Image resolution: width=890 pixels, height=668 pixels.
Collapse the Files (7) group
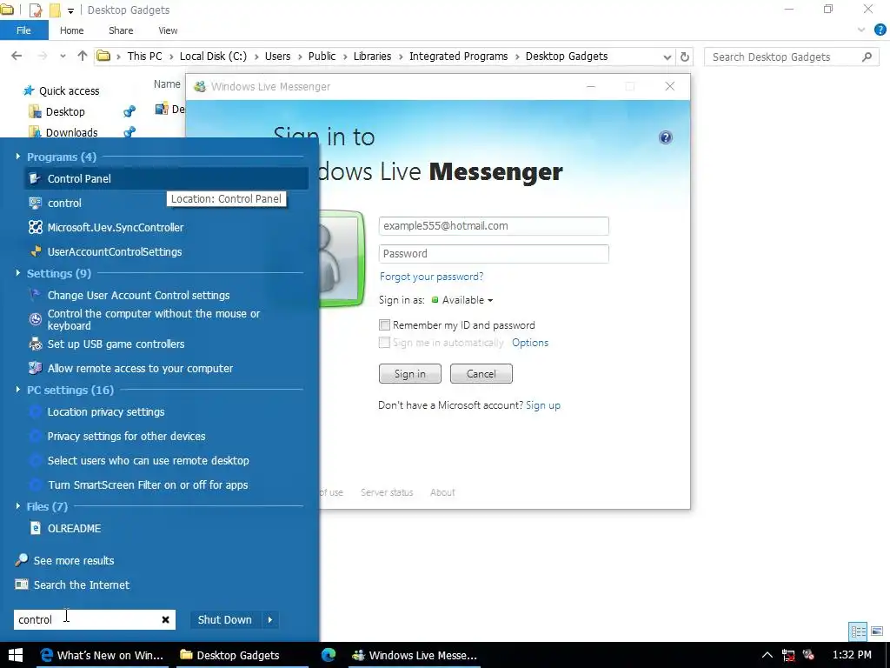pyautogui.click(x=18, y=506)
